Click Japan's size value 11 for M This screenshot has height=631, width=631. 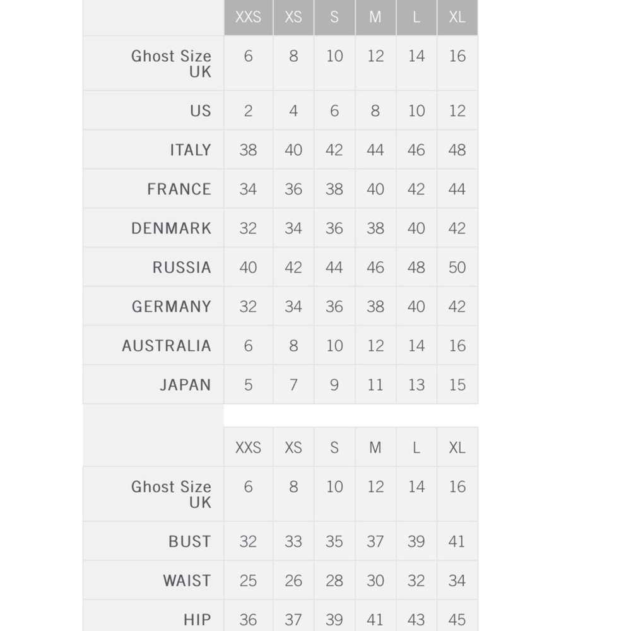coord(375,385)
